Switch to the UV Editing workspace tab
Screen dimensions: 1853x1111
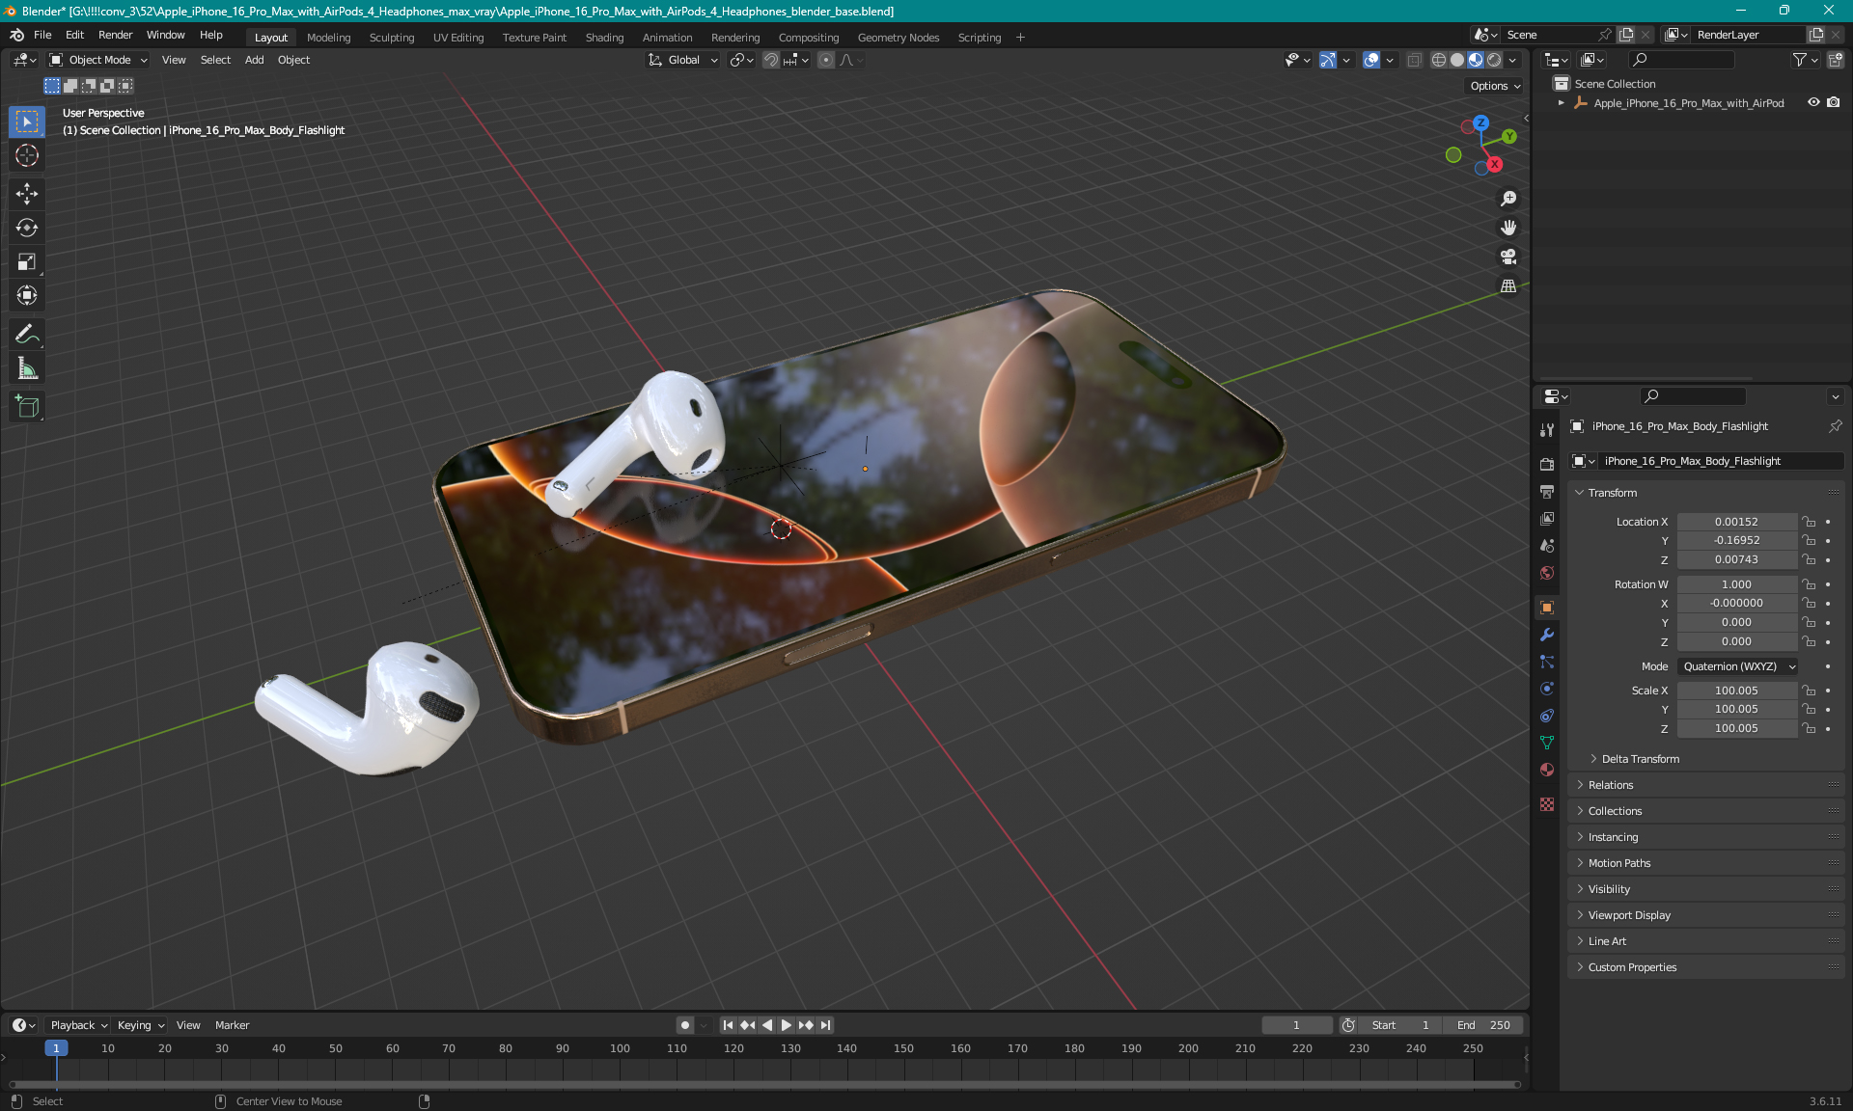click(458, 38)
